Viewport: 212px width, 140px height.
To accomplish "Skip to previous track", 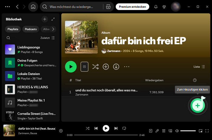I will (x=96, y=128).
